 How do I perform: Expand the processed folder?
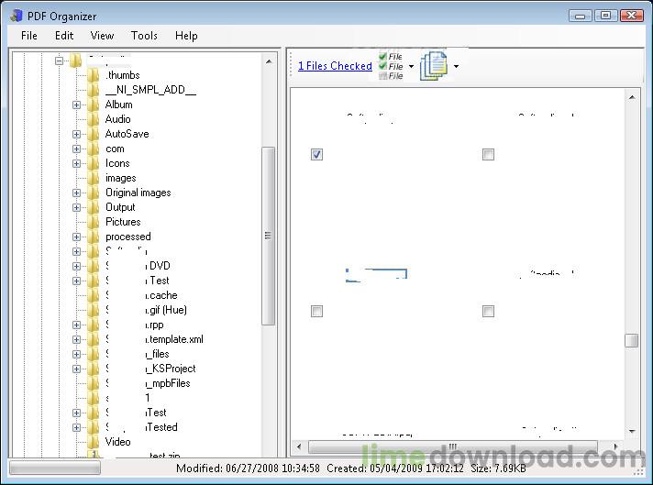pos(77,237)
